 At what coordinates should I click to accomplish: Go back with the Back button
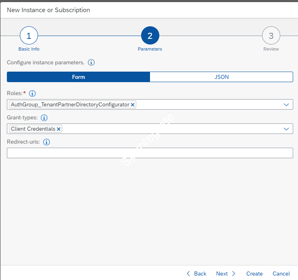(197, 274)
